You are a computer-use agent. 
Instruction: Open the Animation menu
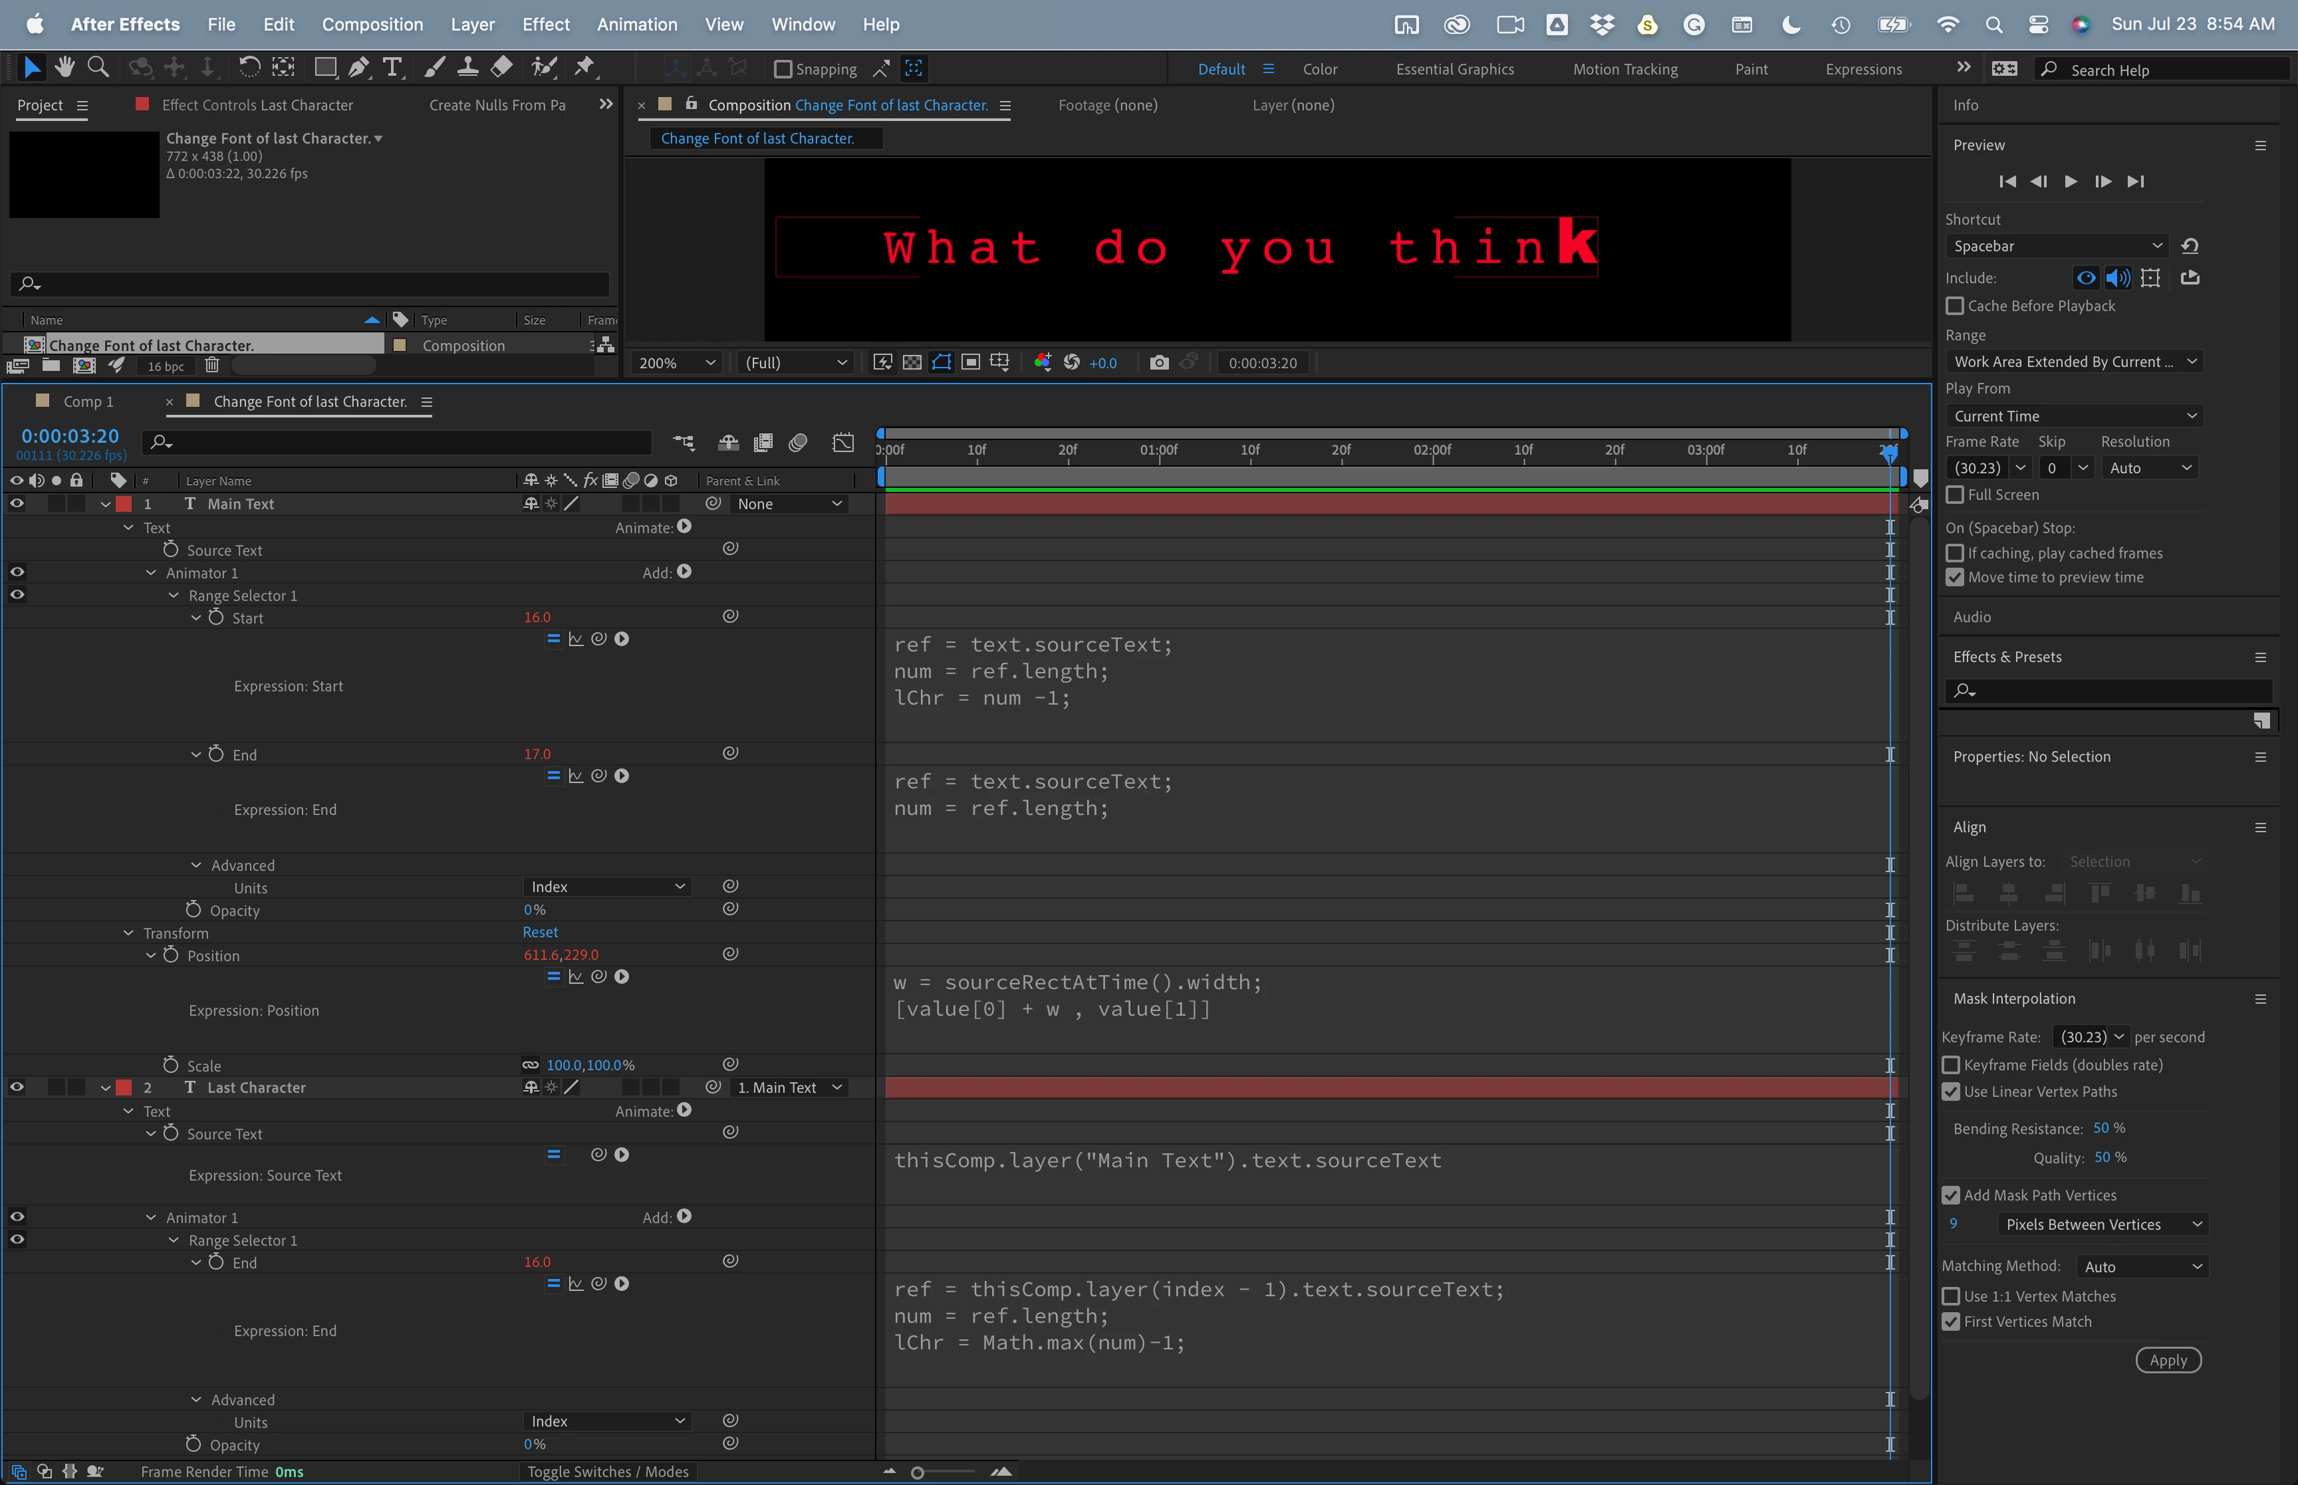[x=636, y=24]
